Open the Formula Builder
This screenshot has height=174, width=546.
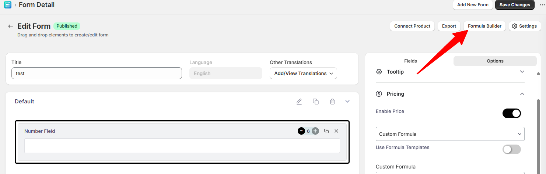point(484,26)
